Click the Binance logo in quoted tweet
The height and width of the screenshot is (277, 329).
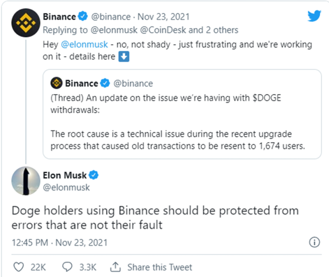pos(56,84)
